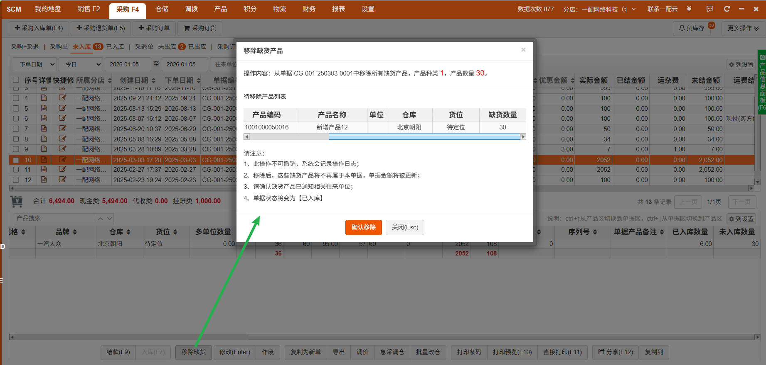The image size is (766, 365).
Task: Switch to the 仓储 menu tab
Action: point(162,9)
